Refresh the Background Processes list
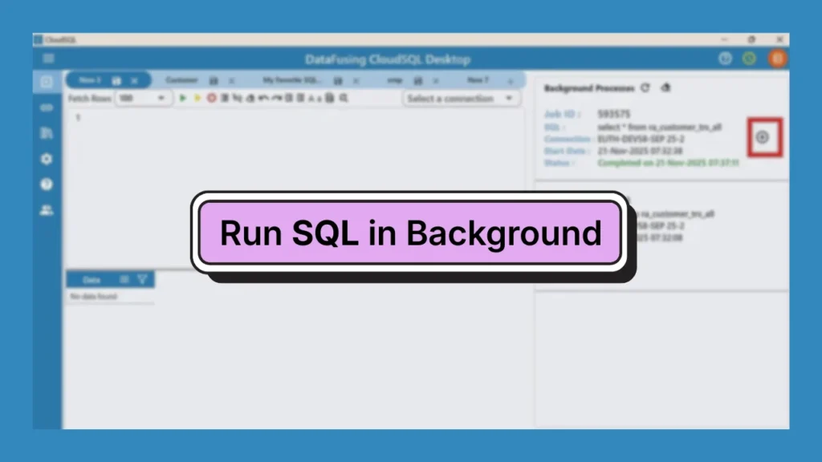The image size is (822, 462). click(645, 88)
